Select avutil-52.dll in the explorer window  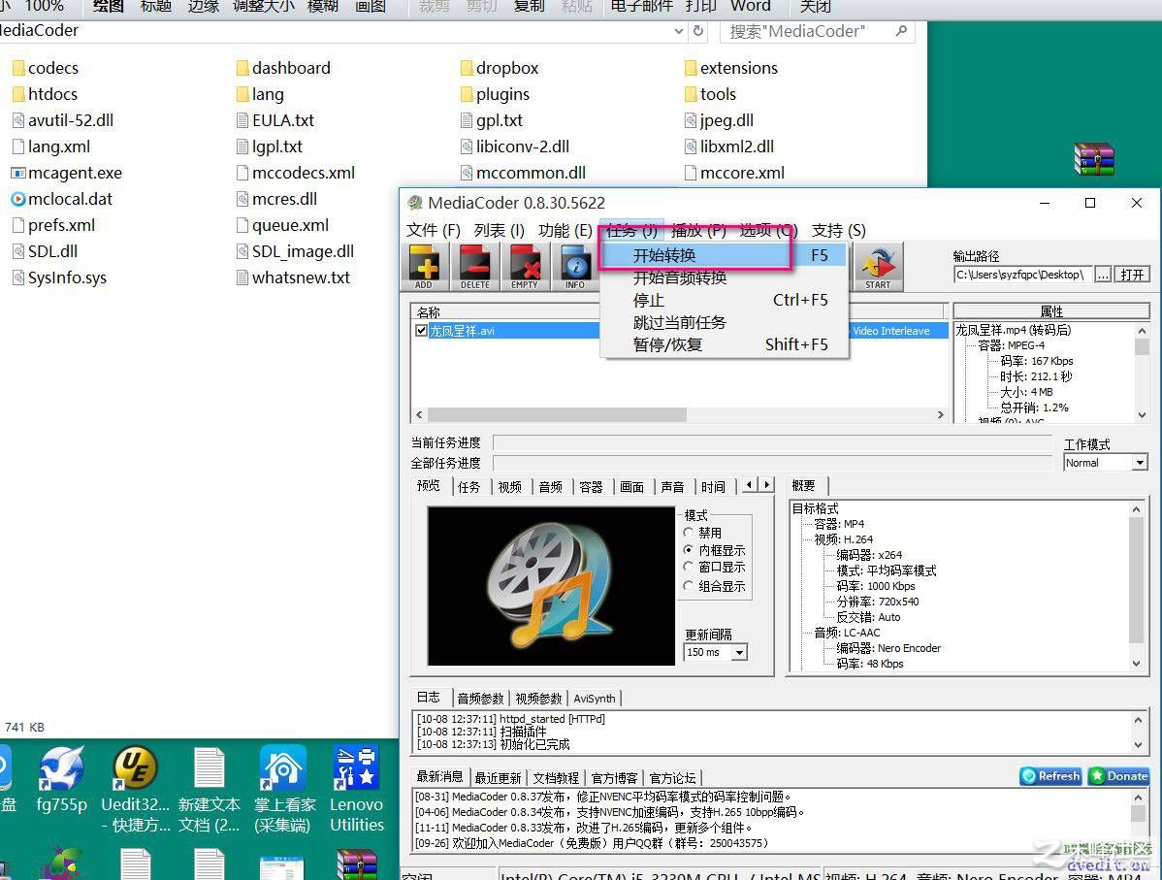63,120
